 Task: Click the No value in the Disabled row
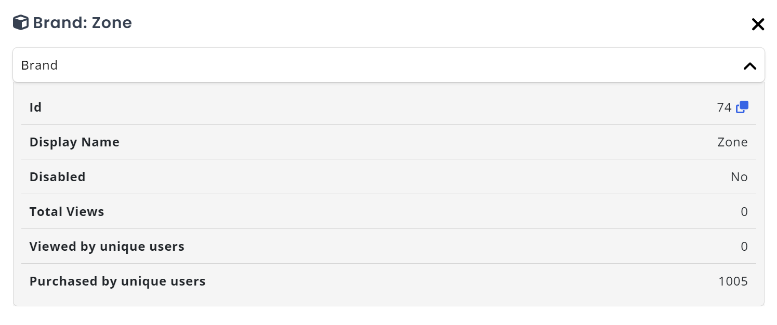739,177
